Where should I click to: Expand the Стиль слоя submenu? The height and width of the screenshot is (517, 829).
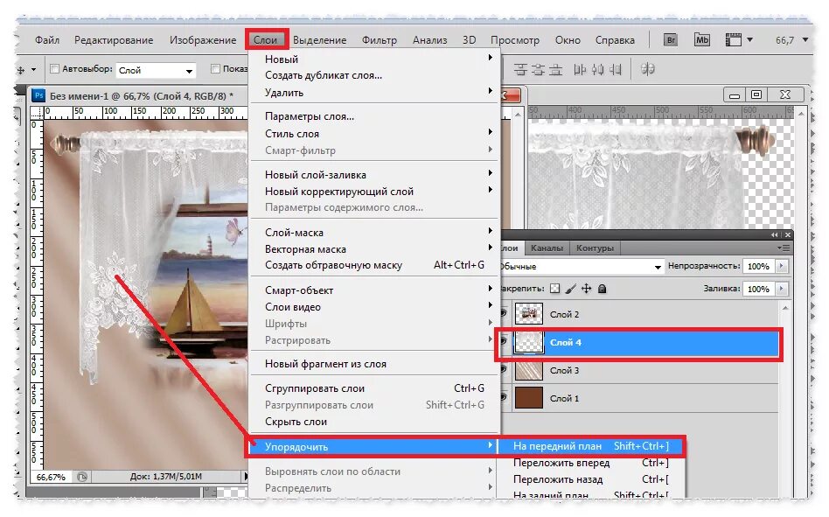pyautogui.click(x=374, y=133)
